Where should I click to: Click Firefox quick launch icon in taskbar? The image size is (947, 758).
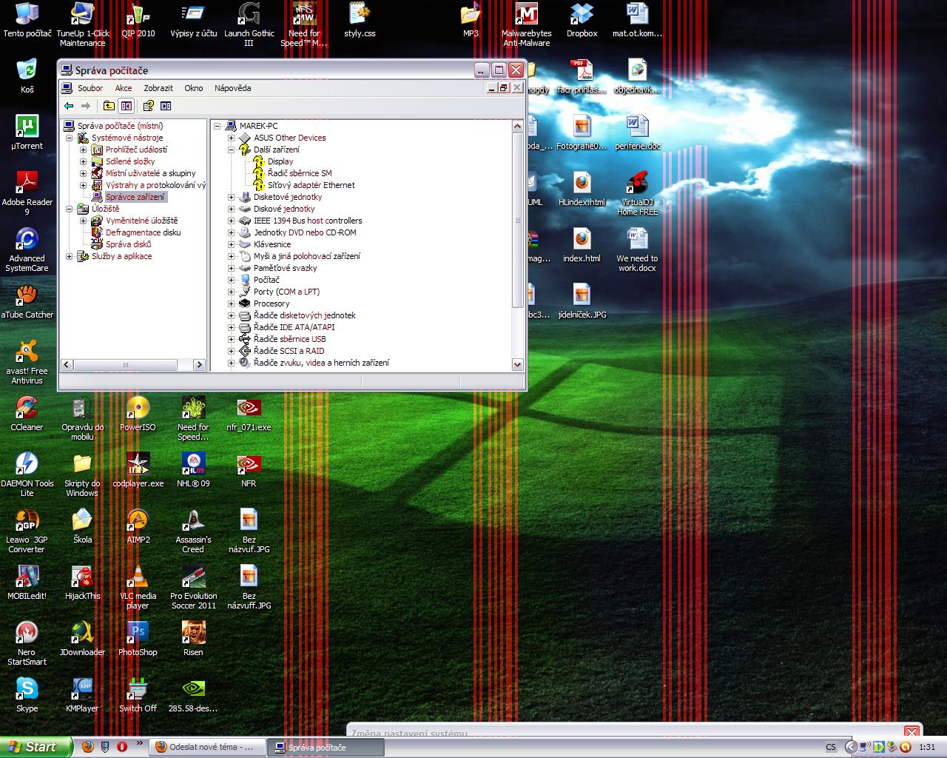pyautogui.click(x=88, y=747)
